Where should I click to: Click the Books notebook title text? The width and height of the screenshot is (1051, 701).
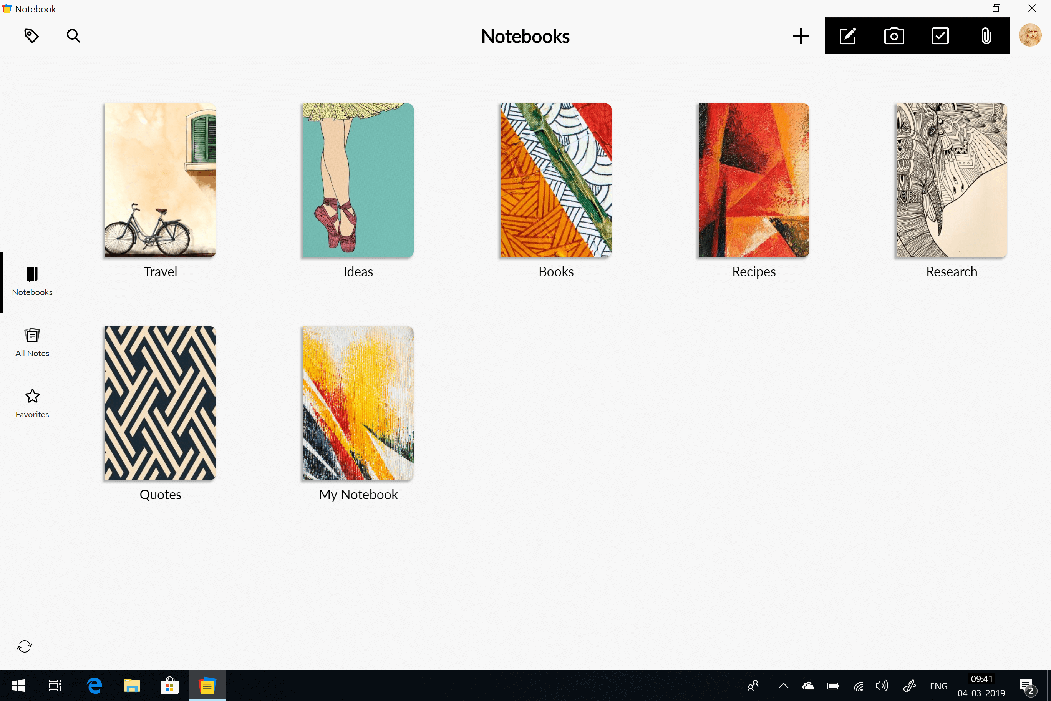coord(556,272)
